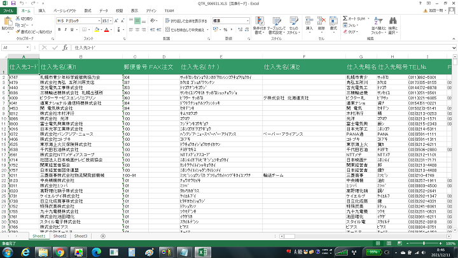Switch to the Sheet2 tab
The height and width of the screenshot is (258, 458).
(60, 236)
